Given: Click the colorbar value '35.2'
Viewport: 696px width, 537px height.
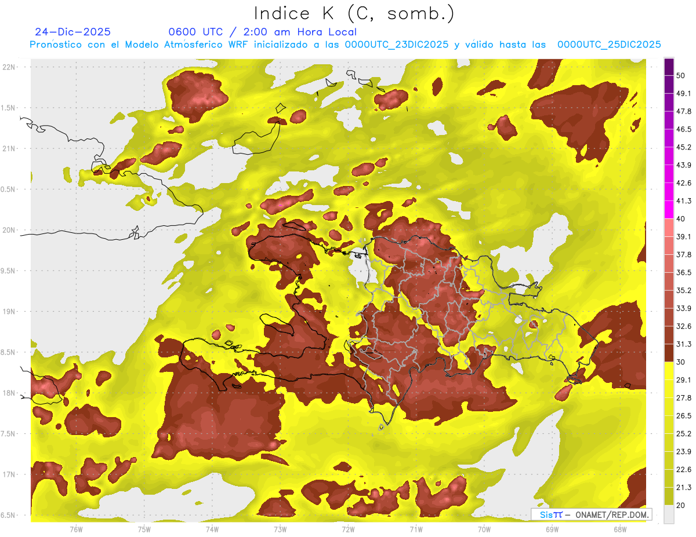Looking at the screenshot, I should (x=684, y=290).
